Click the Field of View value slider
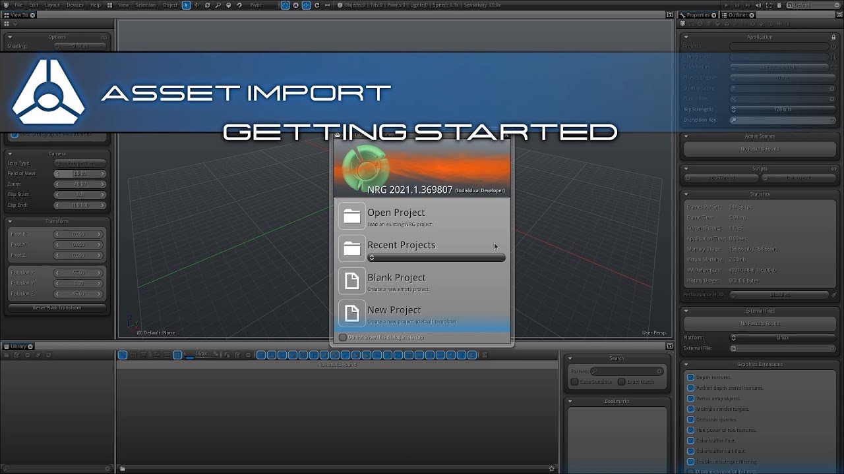Image resolution: width=844 pixels, height=474 pixels. 80,173
